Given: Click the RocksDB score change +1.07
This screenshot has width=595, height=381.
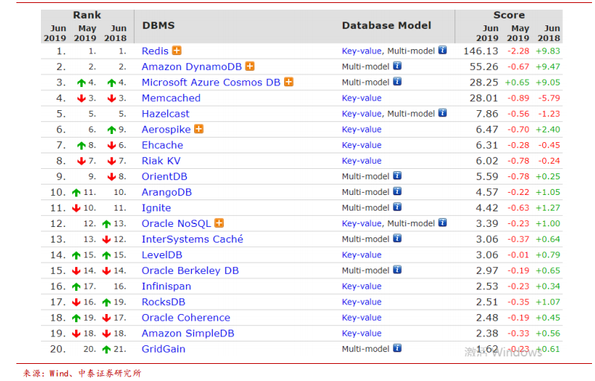Looking at the screenshot, I should (548, 302).
